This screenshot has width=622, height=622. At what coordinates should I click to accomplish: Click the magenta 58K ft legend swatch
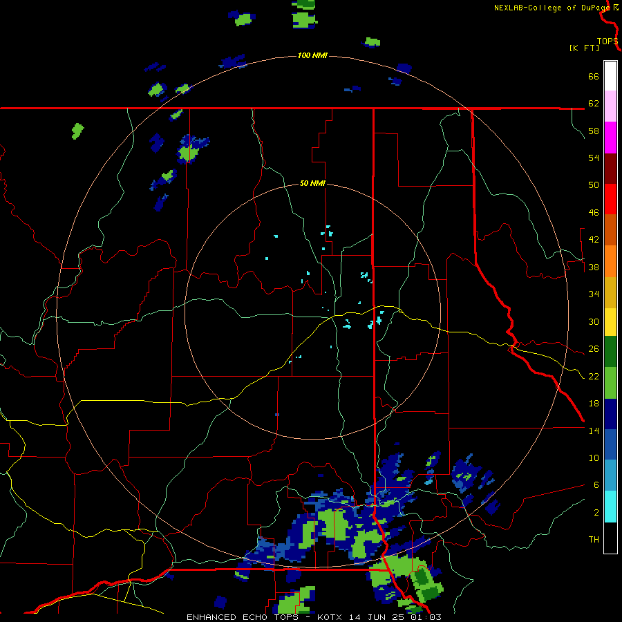point(610,138)
